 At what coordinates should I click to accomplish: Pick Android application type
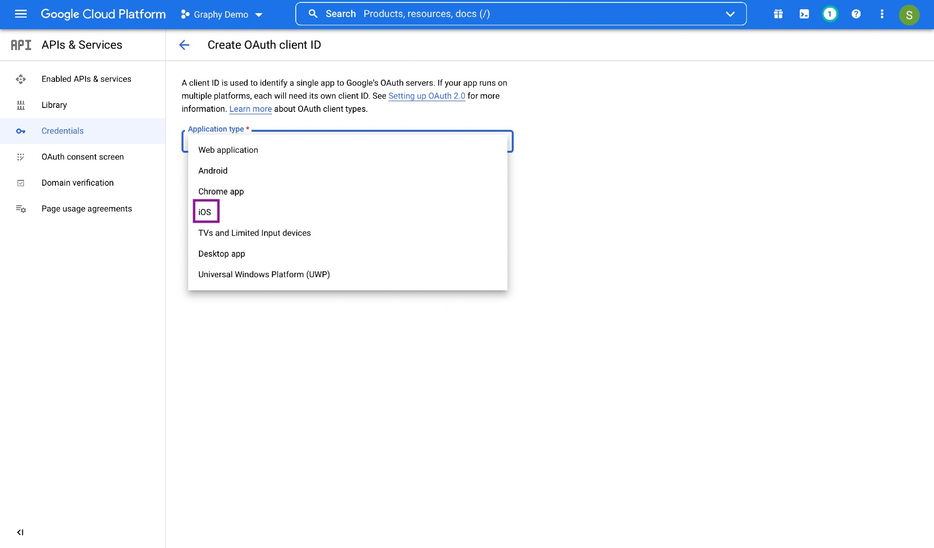point(213,171)
